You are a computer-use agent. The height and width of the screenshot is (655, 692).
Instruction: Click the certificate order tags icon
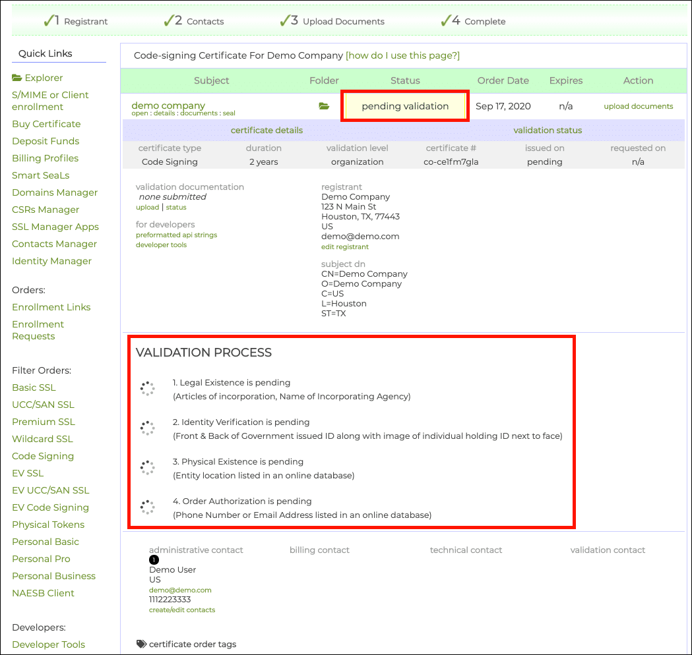pyautogui.click(x=141, y=644)
